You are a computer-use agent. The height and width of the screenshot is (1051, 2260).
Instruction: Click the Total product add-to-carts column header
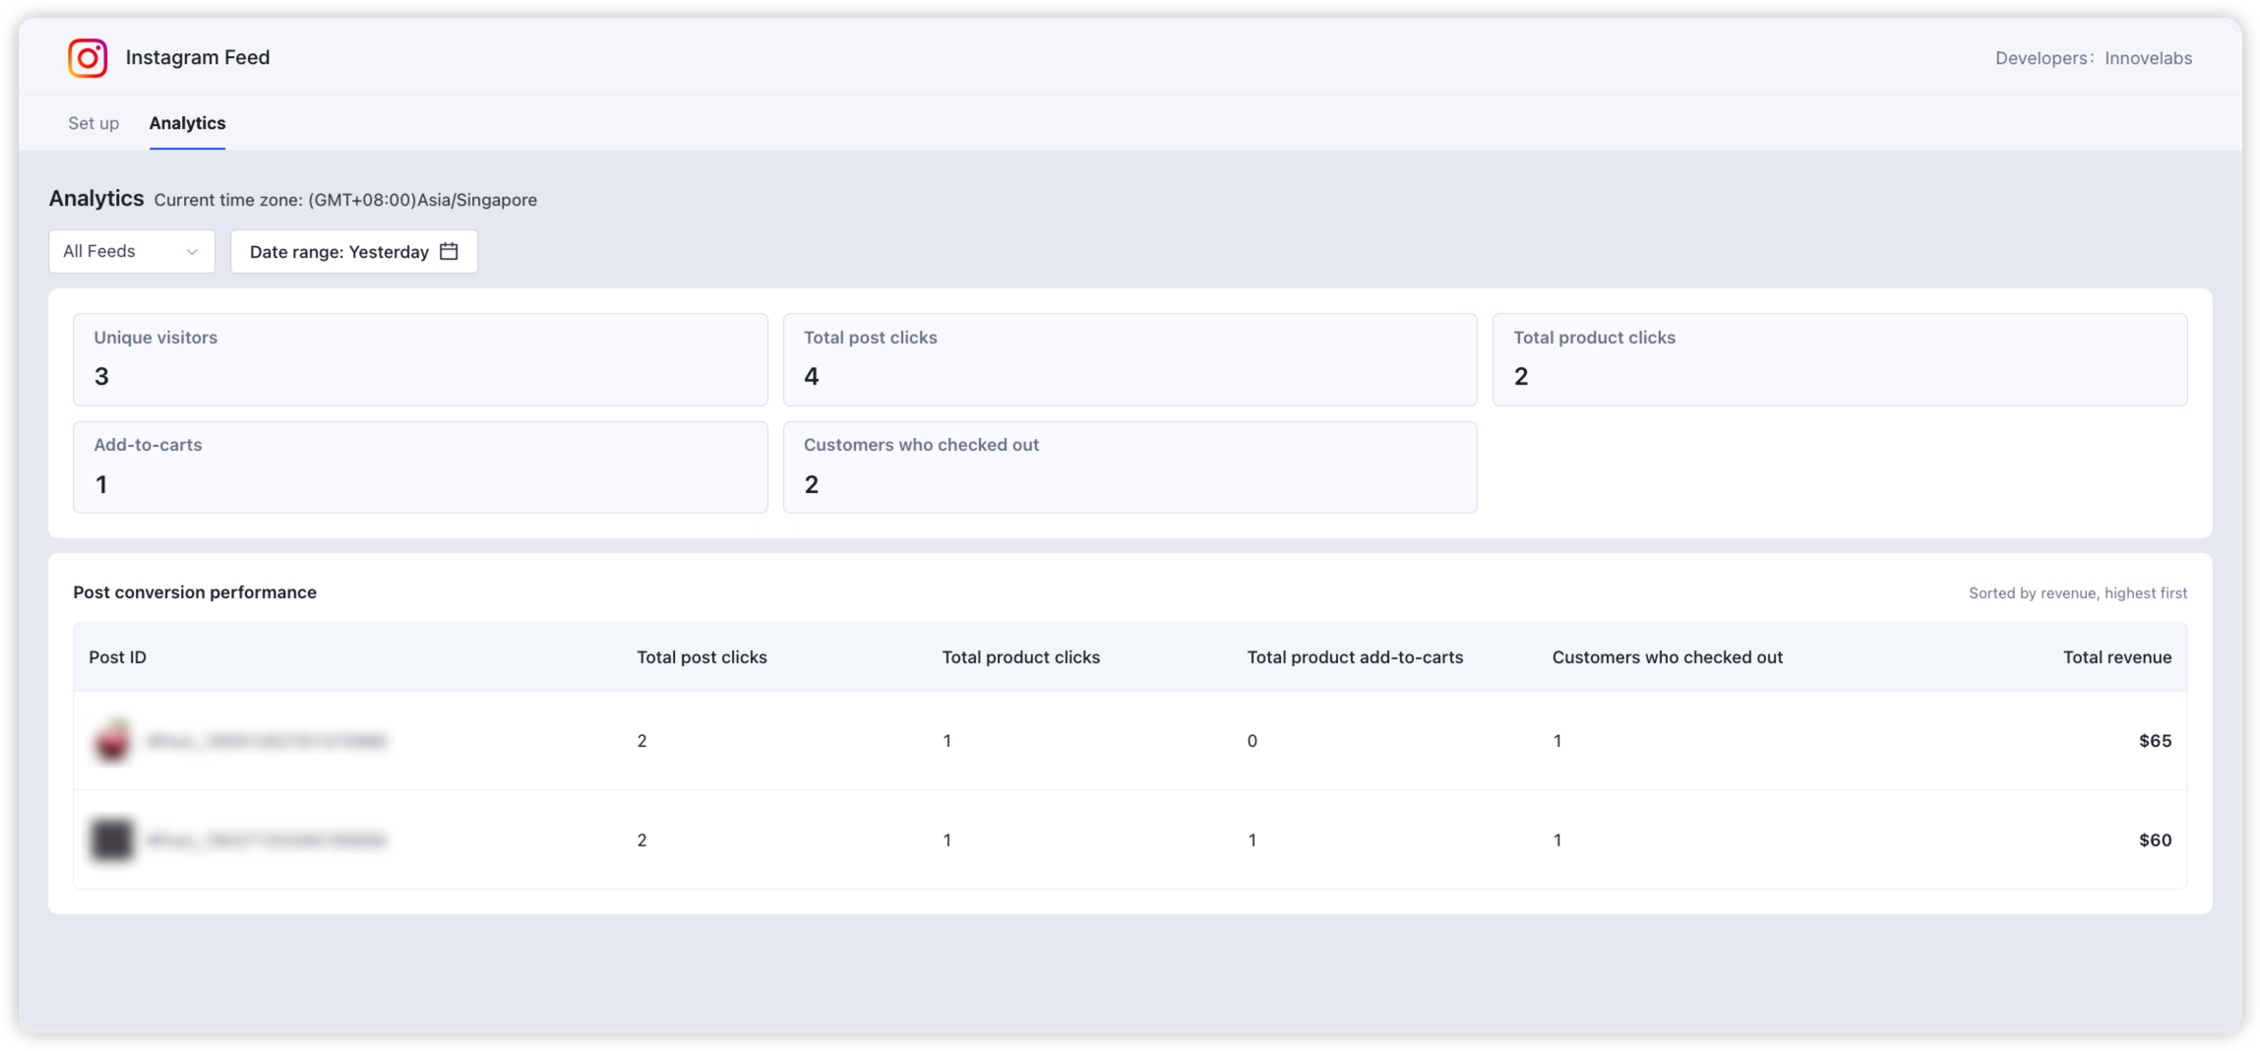(x=1355, y=656)
